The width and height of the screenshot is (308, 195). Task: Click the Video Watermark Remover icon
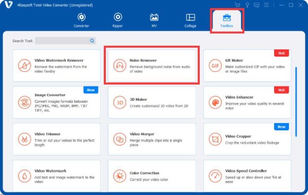pyautogui.click(x=25, y=66)
